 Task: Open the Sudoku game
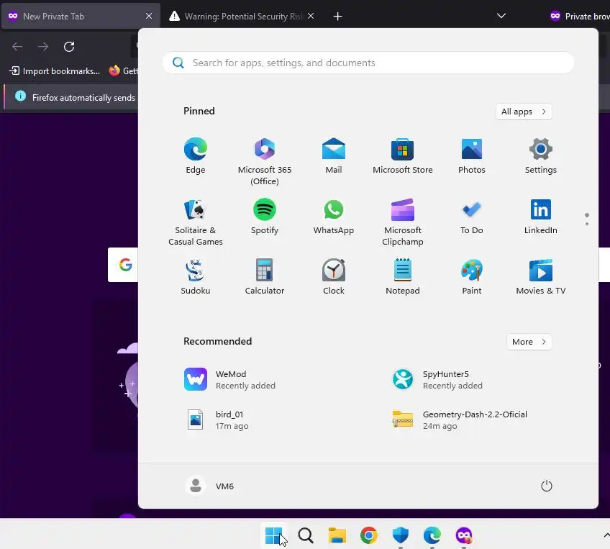click(195, 276)
